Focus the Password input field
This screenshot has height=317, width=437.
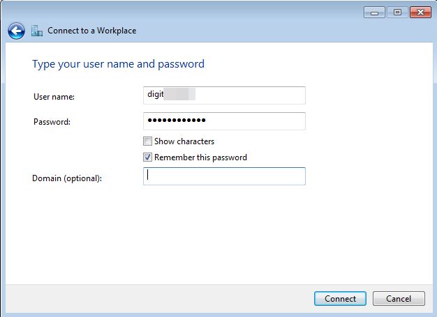pos(224,121)
